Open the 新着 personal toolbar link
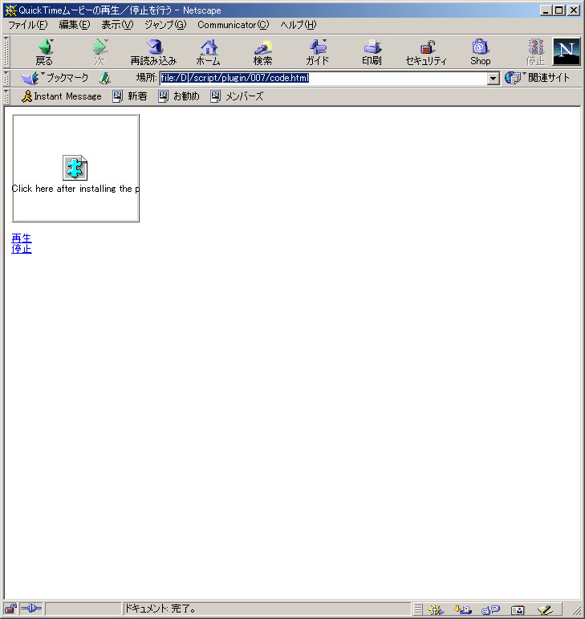Screen dimensions: 585x619 (130, 96)
